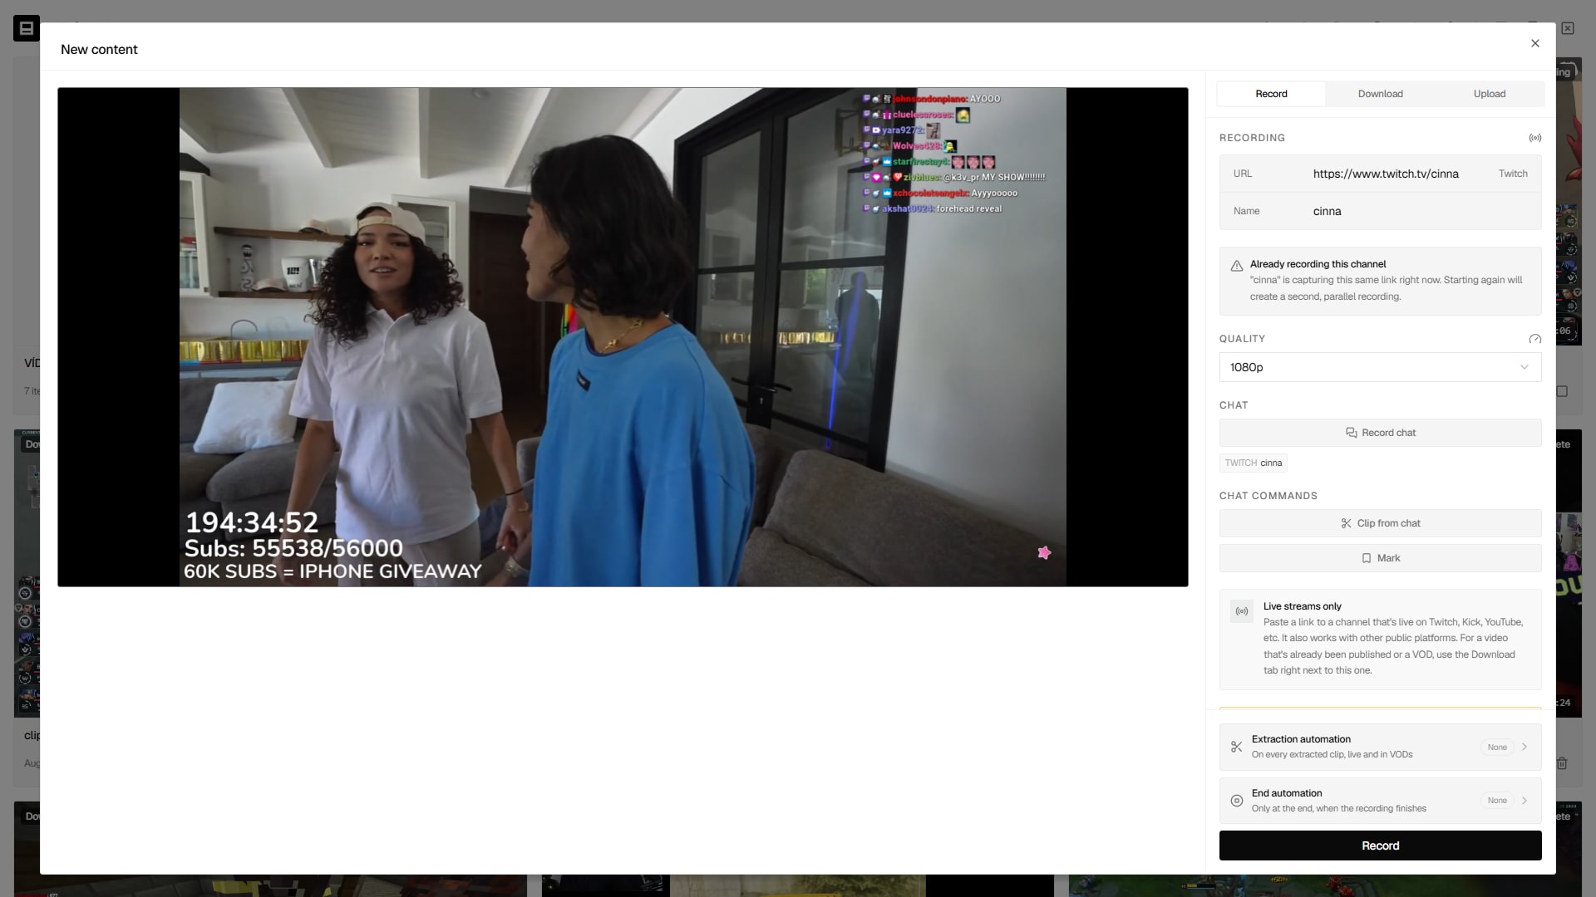Screen dimensions: 1596x897
Task: Click the None badge on End automation
Action: point(1496,801)
